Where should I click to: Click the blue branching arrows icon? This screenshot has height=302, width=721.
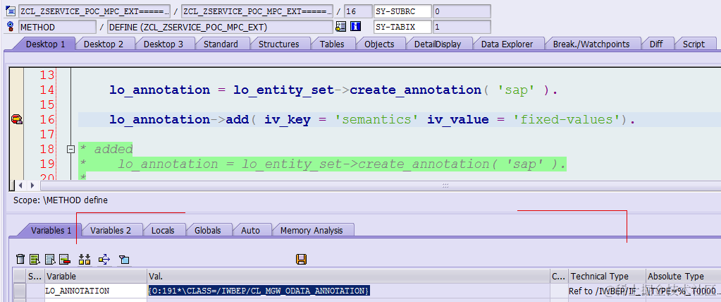104,259
